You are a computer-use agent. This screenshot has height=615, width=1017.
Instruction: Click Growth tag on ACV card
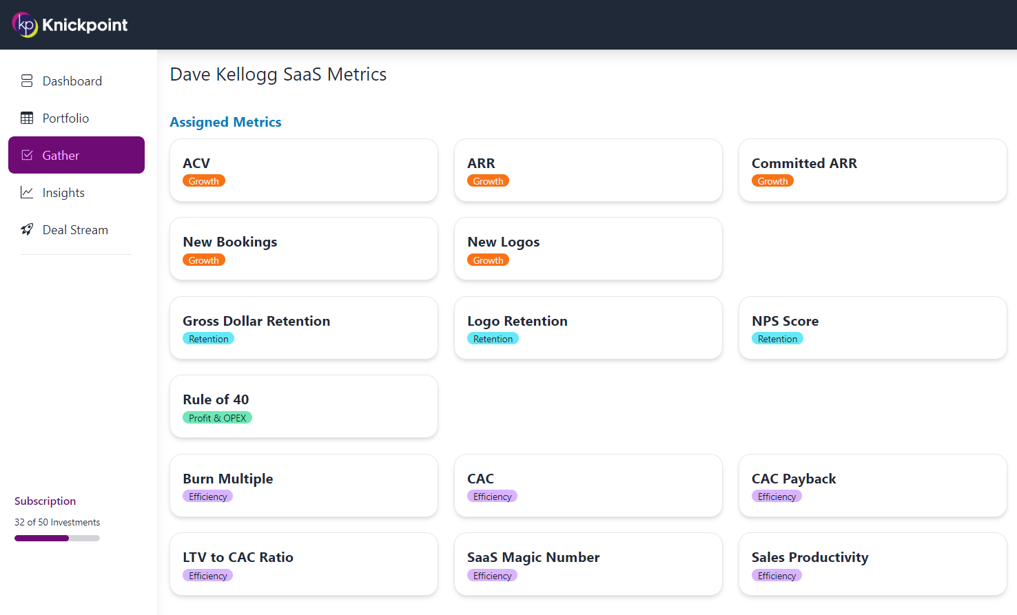click(x=204, y=181)
